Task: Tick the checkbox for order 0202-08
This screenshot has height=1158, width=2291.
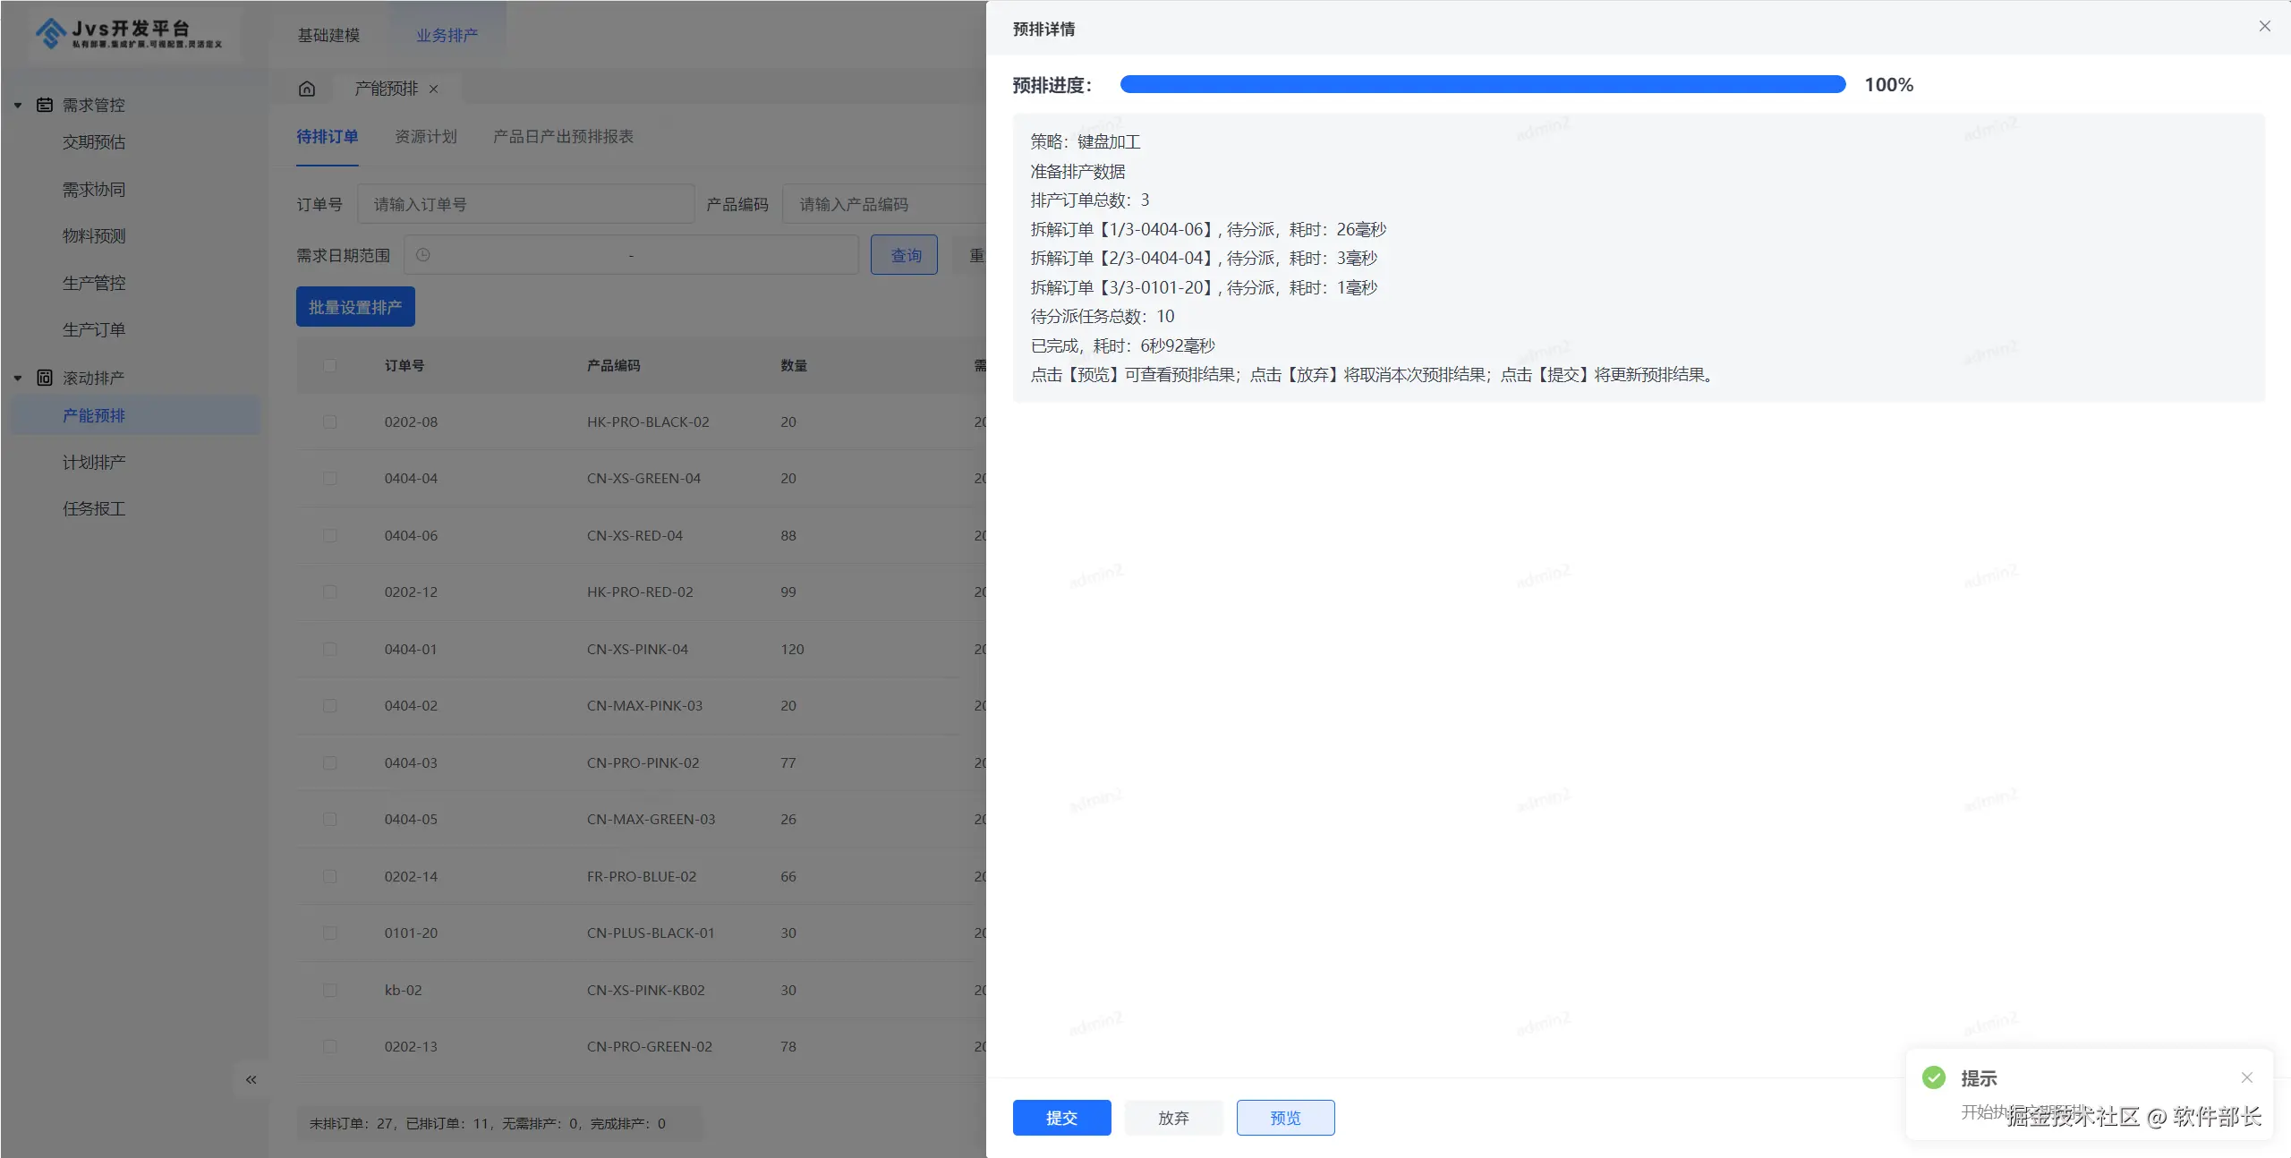Action: point(330,421)
